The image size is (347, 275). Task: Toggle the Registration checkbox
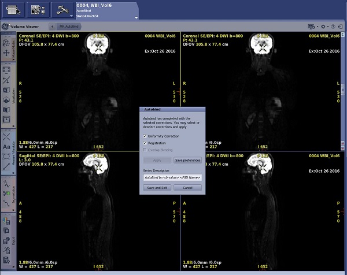tap(145, 143)
